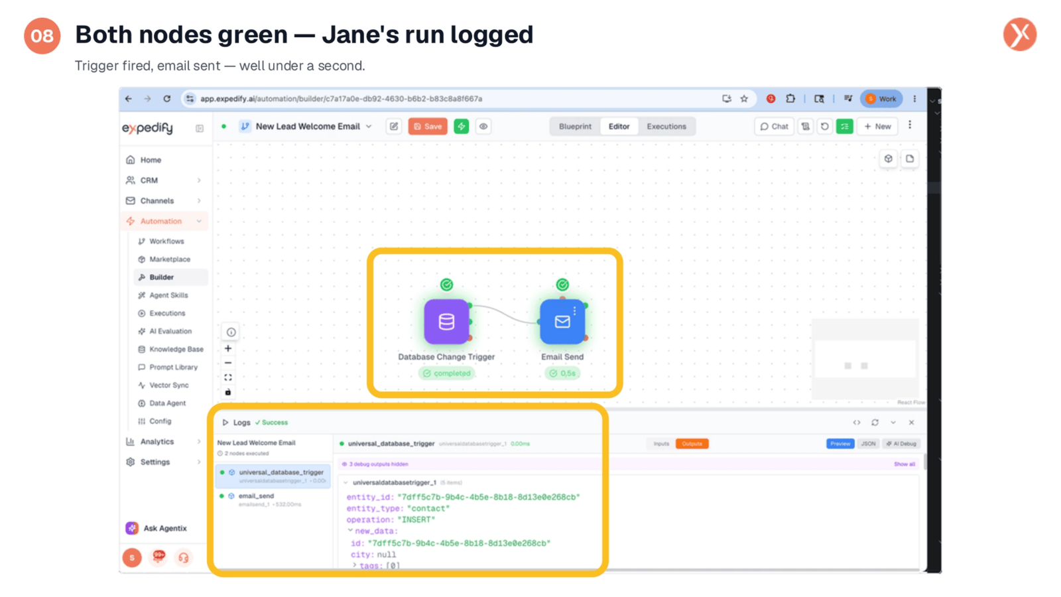Click the page icon at canvas top right

pyautogui.click(x=910, y=159)
